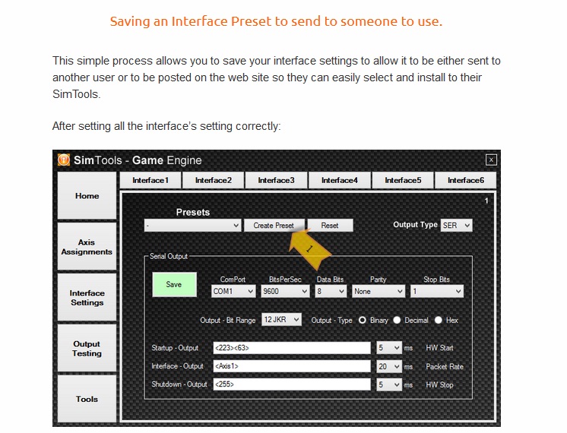The height and width of the screenshot is (433, 567).
Task: Close the SimTools Game Engine window
Action: pyautogui.click(x=491, y=160)
